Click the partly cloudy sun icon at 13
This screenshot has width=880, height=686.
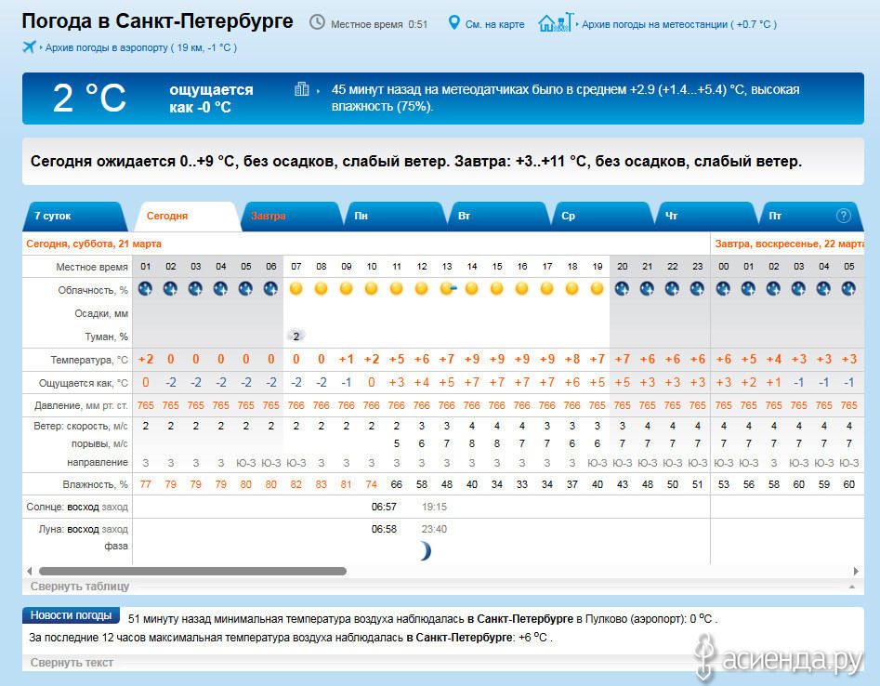coord(447,288)
